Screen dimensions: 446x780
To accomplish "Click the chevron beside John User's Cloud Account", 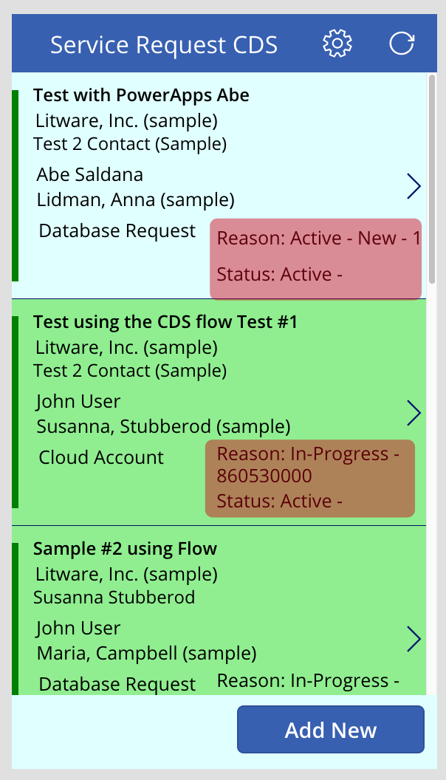I will point(414,413).
